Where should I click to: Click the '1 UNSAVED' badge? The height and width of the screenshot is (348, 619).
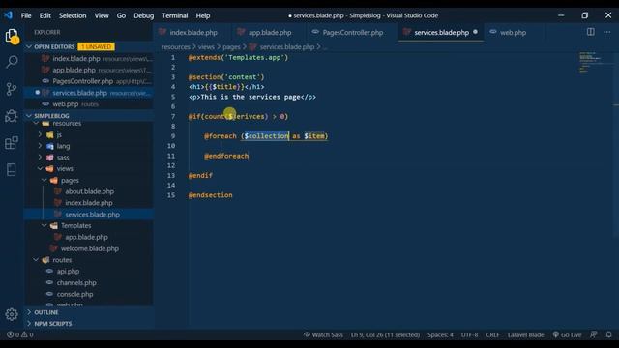(97, 46)
